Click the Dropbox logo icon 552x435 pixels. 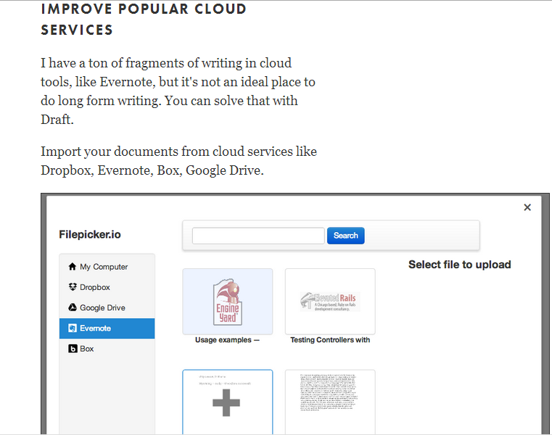point(72,287)
